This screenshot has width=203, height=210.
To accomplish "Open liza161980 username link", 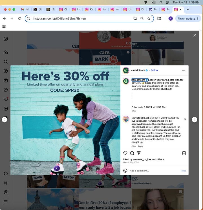I will tap(138, 118).
